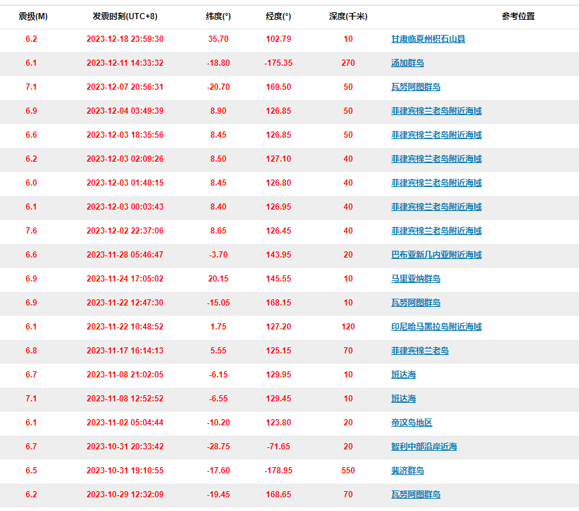The height and width of the screenshot is (511, 579).
Task: Open 瓦努阿图群岛 link for 2023-12-07 quake
Action: click(416, 87)
